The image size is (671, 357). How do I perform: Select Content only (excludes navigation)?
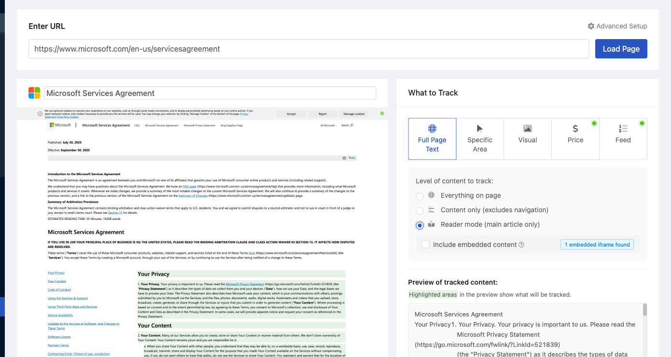tap(419, 210)
